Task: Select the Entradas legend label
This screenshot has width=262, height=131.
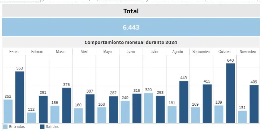Action: tap(17, 127)
